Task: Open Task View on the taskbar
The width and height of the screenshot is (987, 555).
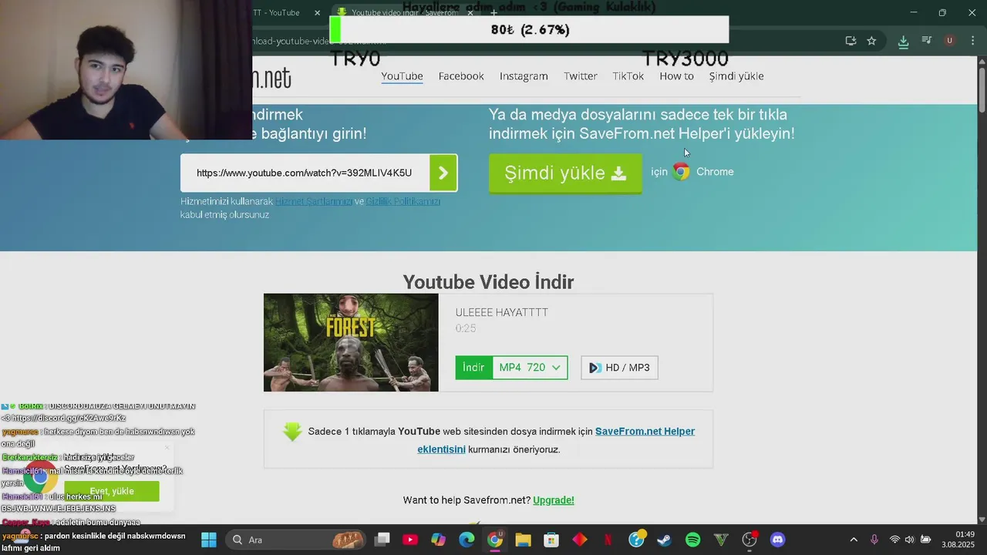Action: 382,540
